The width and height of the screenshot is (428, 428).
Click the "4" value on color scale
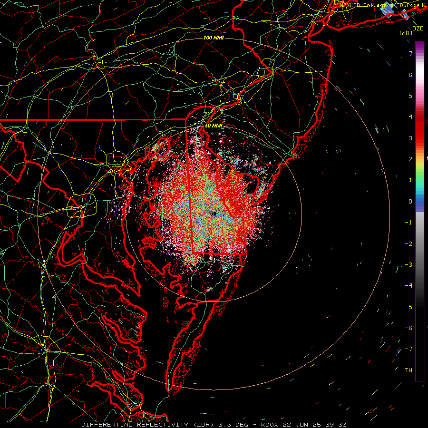(410, 117)
